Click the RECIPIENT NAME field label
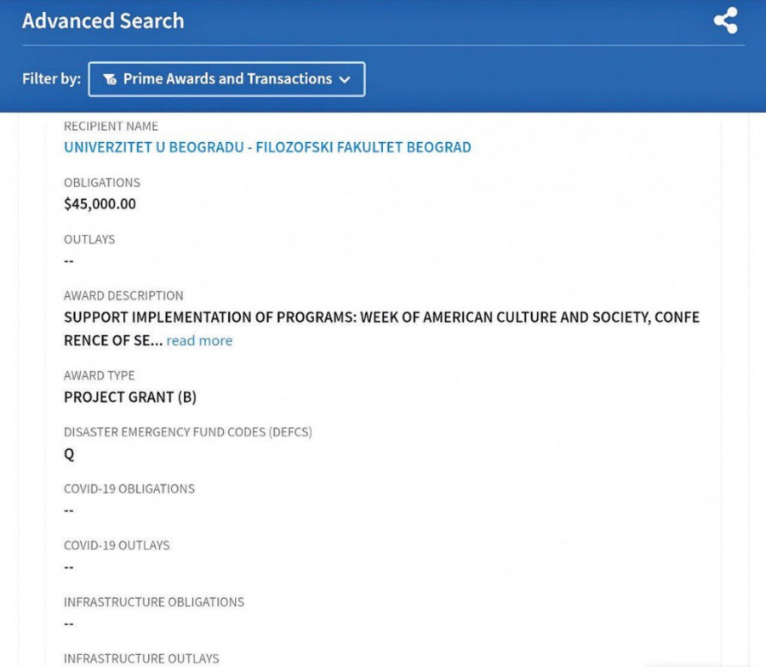Screen dimensions: 766x667 click(111, 126)
